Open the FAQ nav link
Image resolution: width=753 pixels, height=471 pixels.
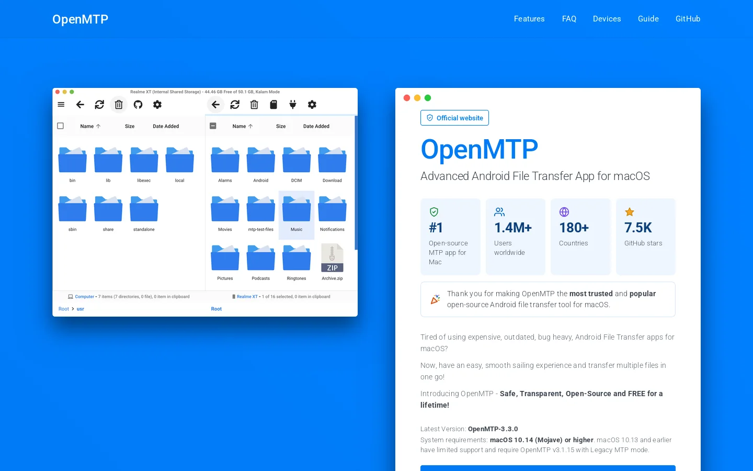click(569, 19)
